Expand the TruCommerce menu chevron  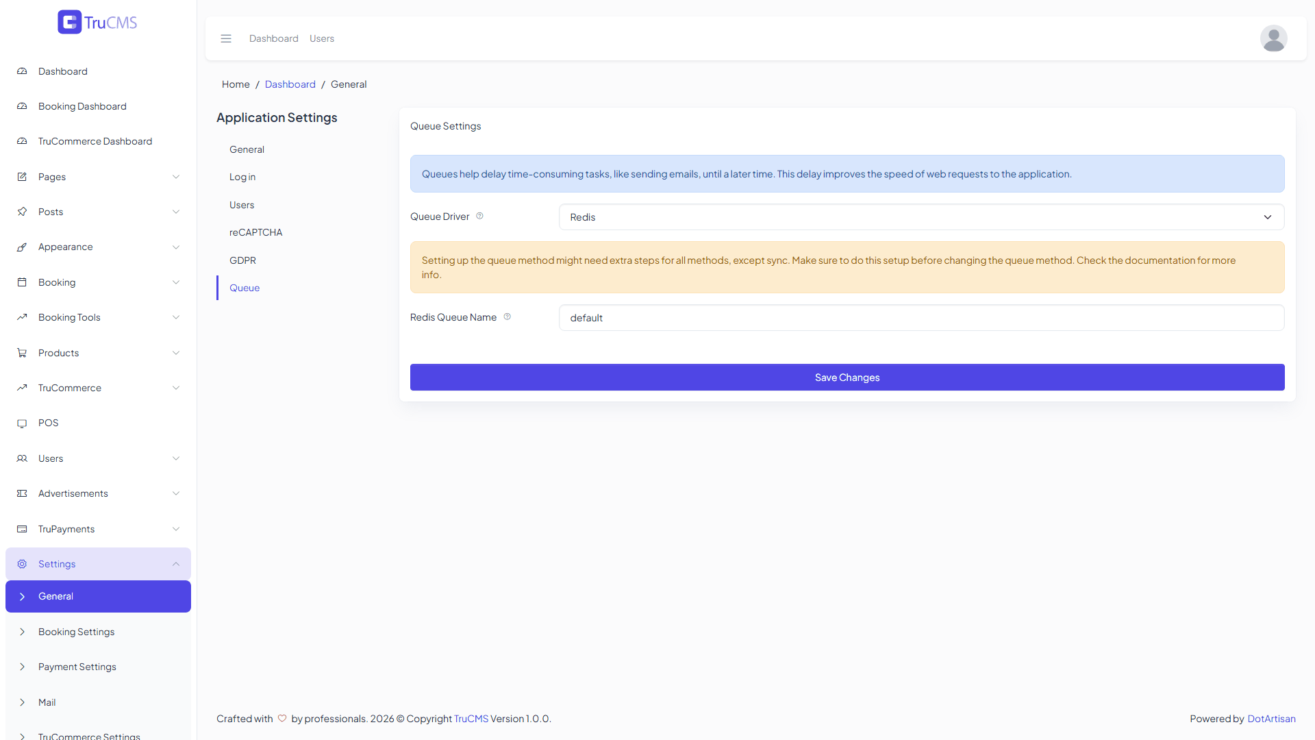click(176, 388)
